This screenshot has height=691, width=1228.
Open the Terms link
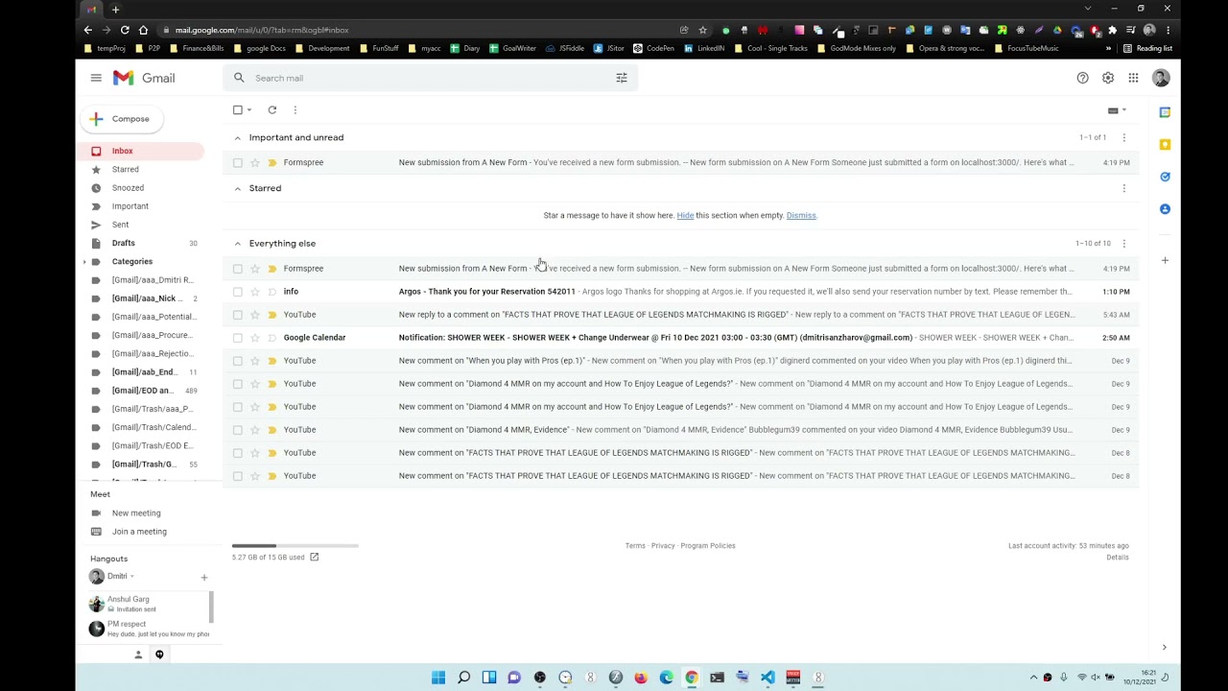(x=635, y=546)
